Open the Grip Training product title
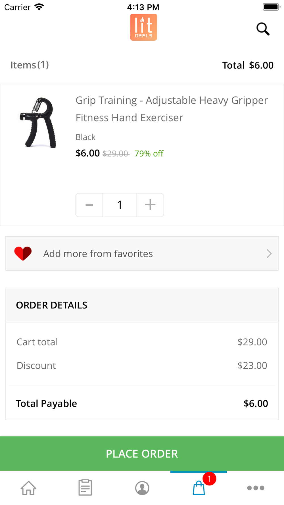284x505 pixels. point(172,109)
